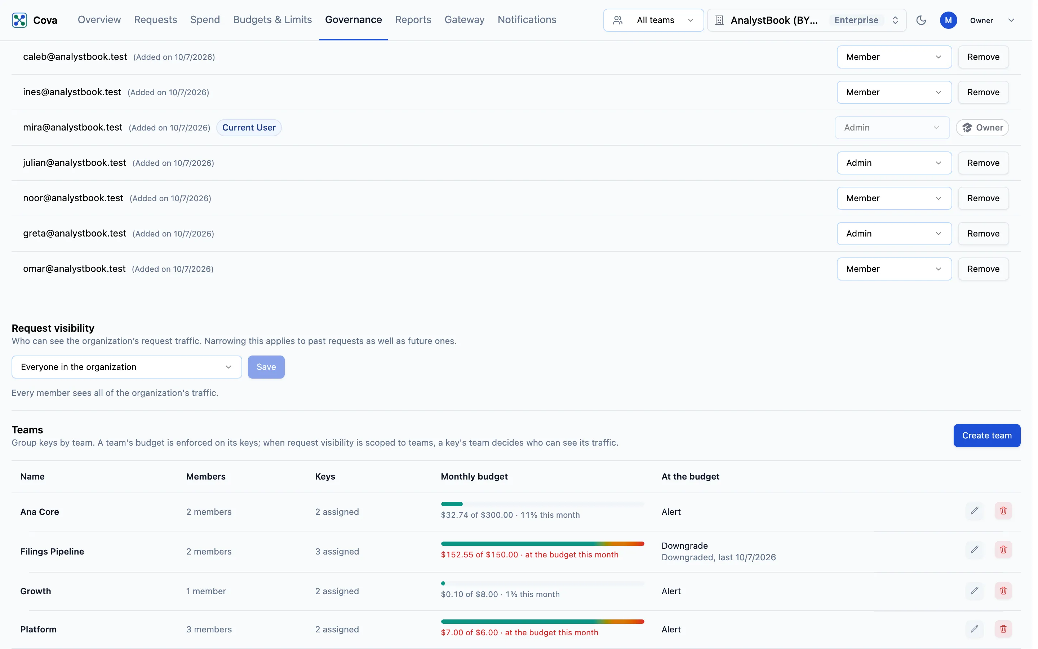
Task: Click the Filings Pipeline budget progress bar
Action: click(542, 544)
